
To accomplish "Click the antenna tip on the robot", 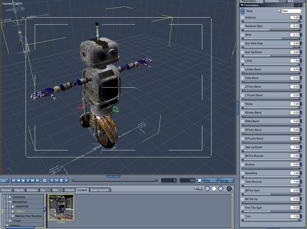I will [97, 24].
